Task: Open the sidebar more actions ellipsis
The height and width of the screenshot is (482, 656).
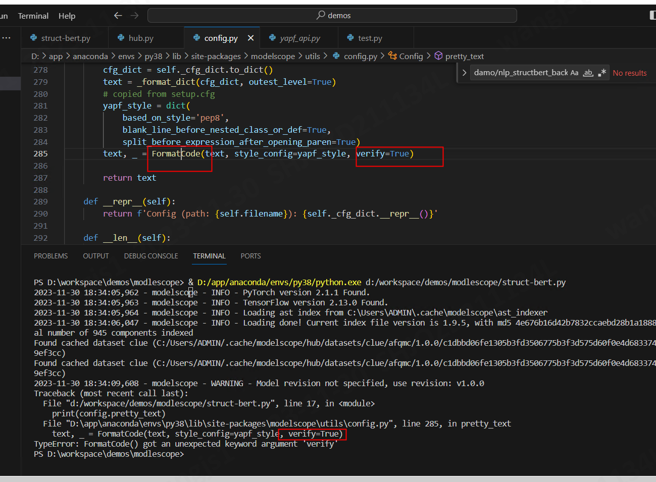Action: (x=7, y=38)
